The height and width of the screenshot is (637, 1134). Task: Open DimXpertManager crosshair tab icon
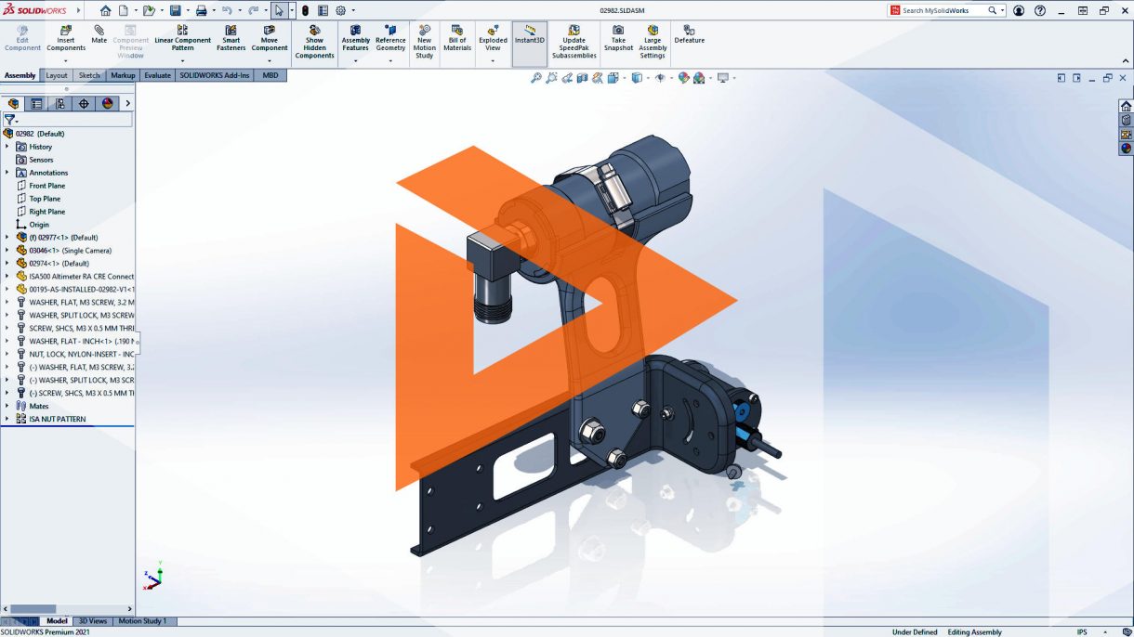tap(84, 103)
